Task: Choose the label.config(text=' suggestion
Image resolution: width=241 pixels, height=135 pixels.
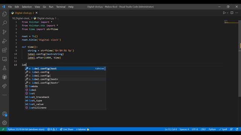Action: point(65,83)
